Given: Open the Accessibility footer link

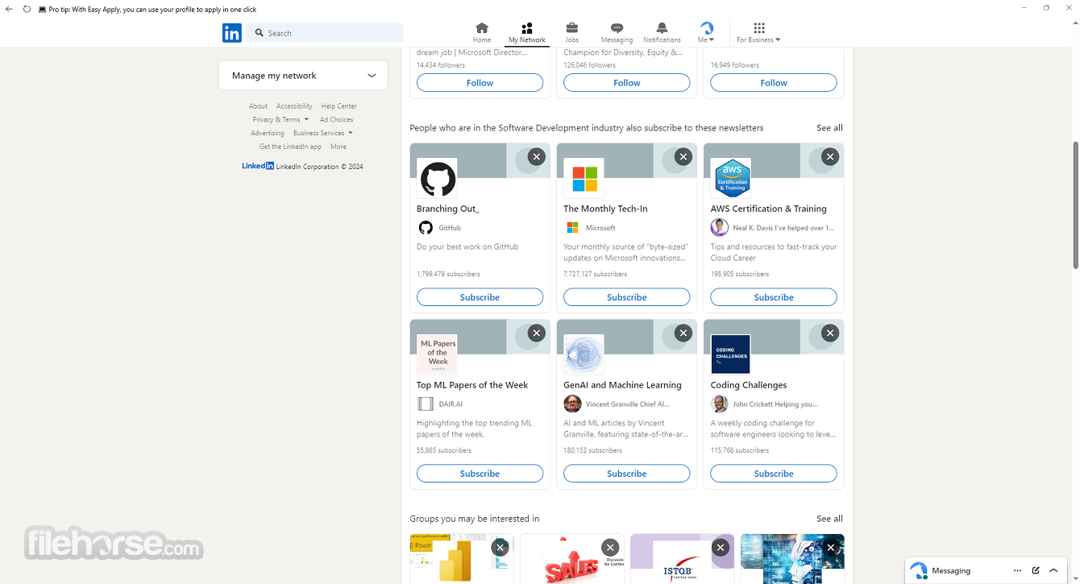Looking at the screenshot, I should 294,106.
